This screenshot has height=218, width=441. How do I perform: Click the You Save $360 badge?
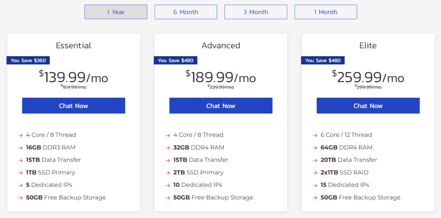[x=28, y=60]
